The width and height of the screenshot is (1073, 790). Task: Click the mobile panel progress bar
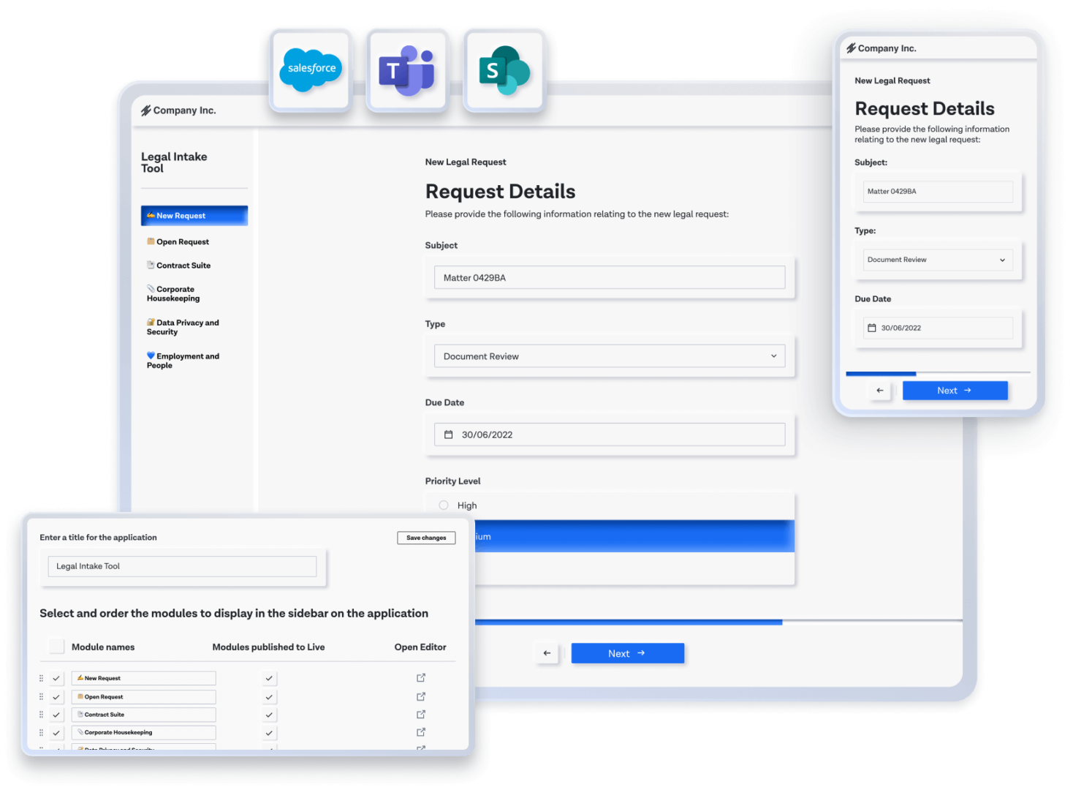[938, 373]
